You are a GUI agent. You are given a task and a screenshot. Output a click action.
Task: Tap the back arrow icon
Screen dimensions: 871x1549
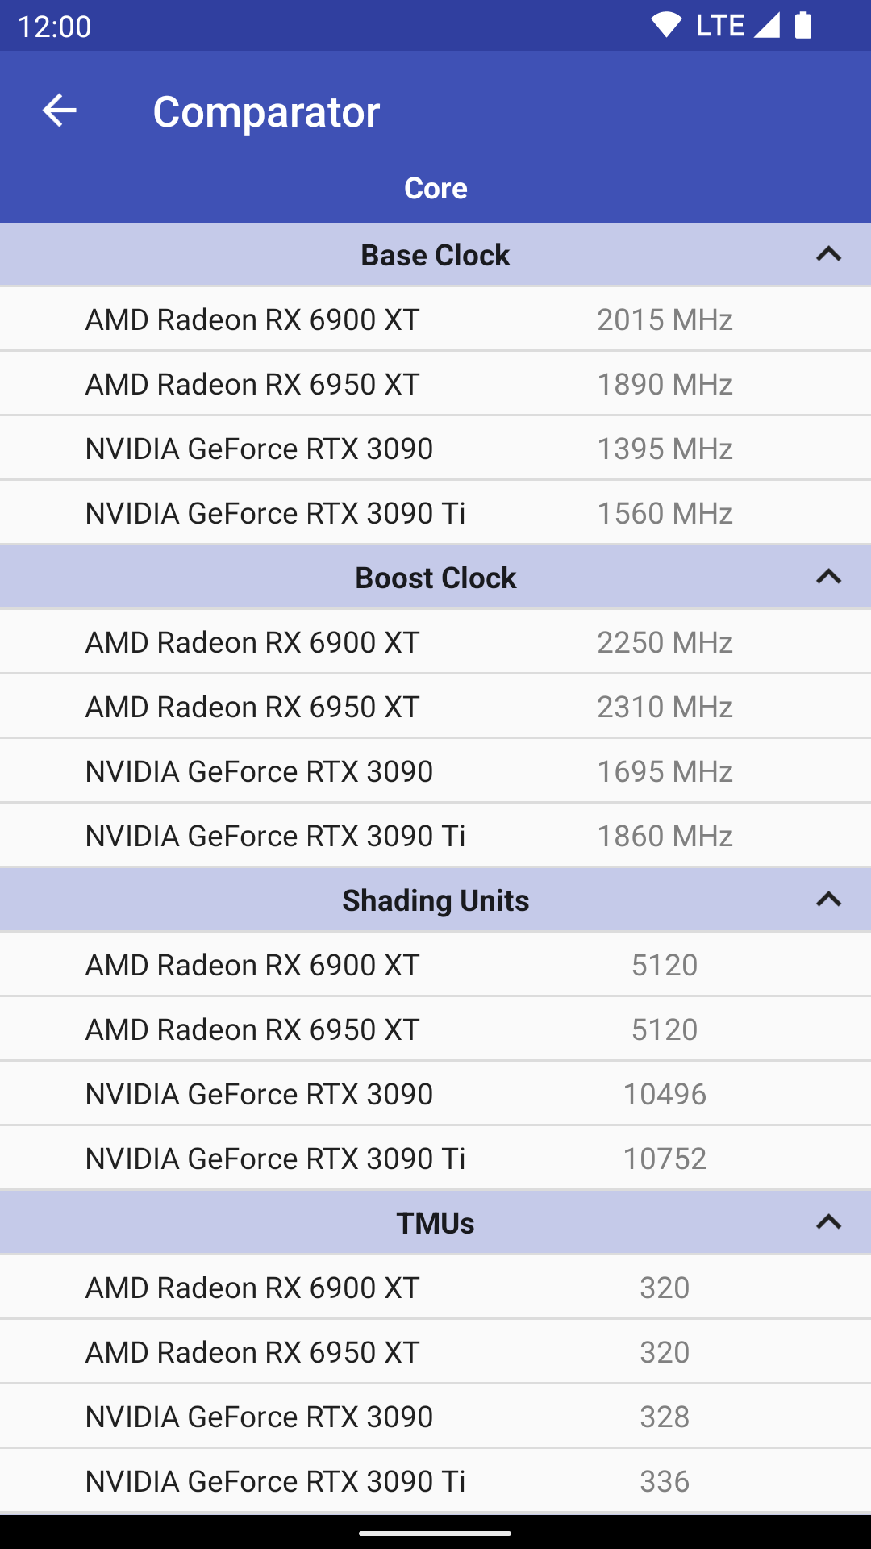(x=59, y=111)
